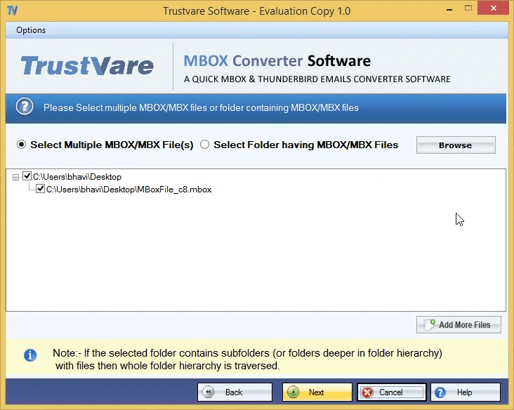The height and width of the screenshot is (410, 514).
Task: Uncheck the C:\Users\bhavi\Desktop folder checkbox
Action: pyautogui.click(x=27, y=176)
